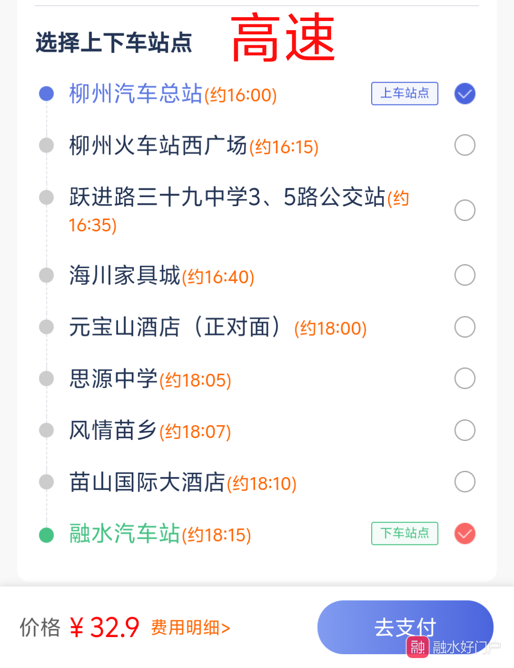Uncheck red checkmark for 融水汽车站
The image size is (514, 668).
[465, 533]
